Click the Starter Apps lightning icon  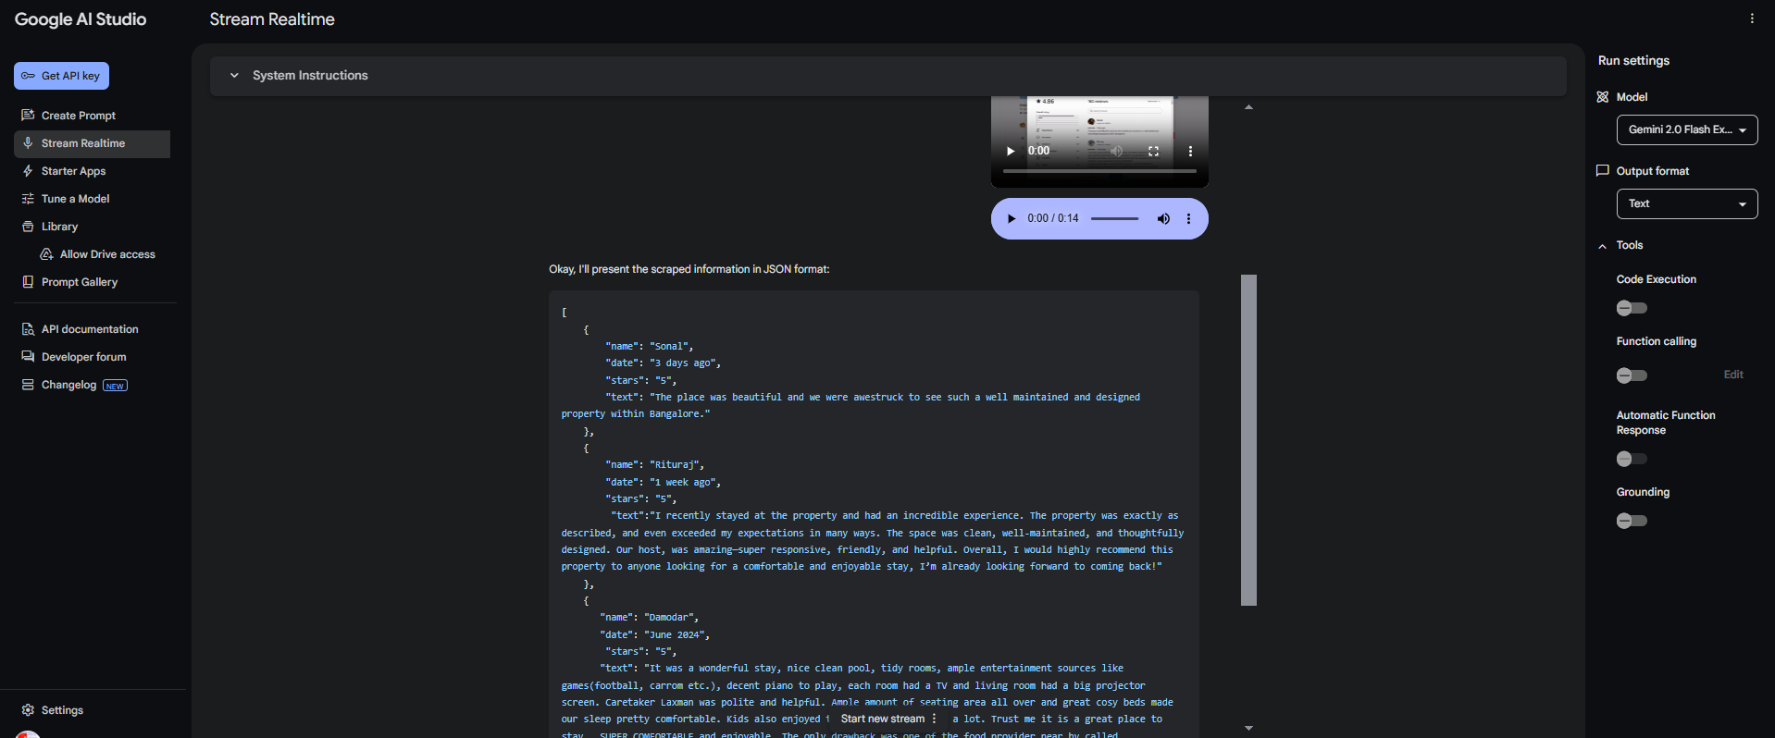[x=28, y=171]
